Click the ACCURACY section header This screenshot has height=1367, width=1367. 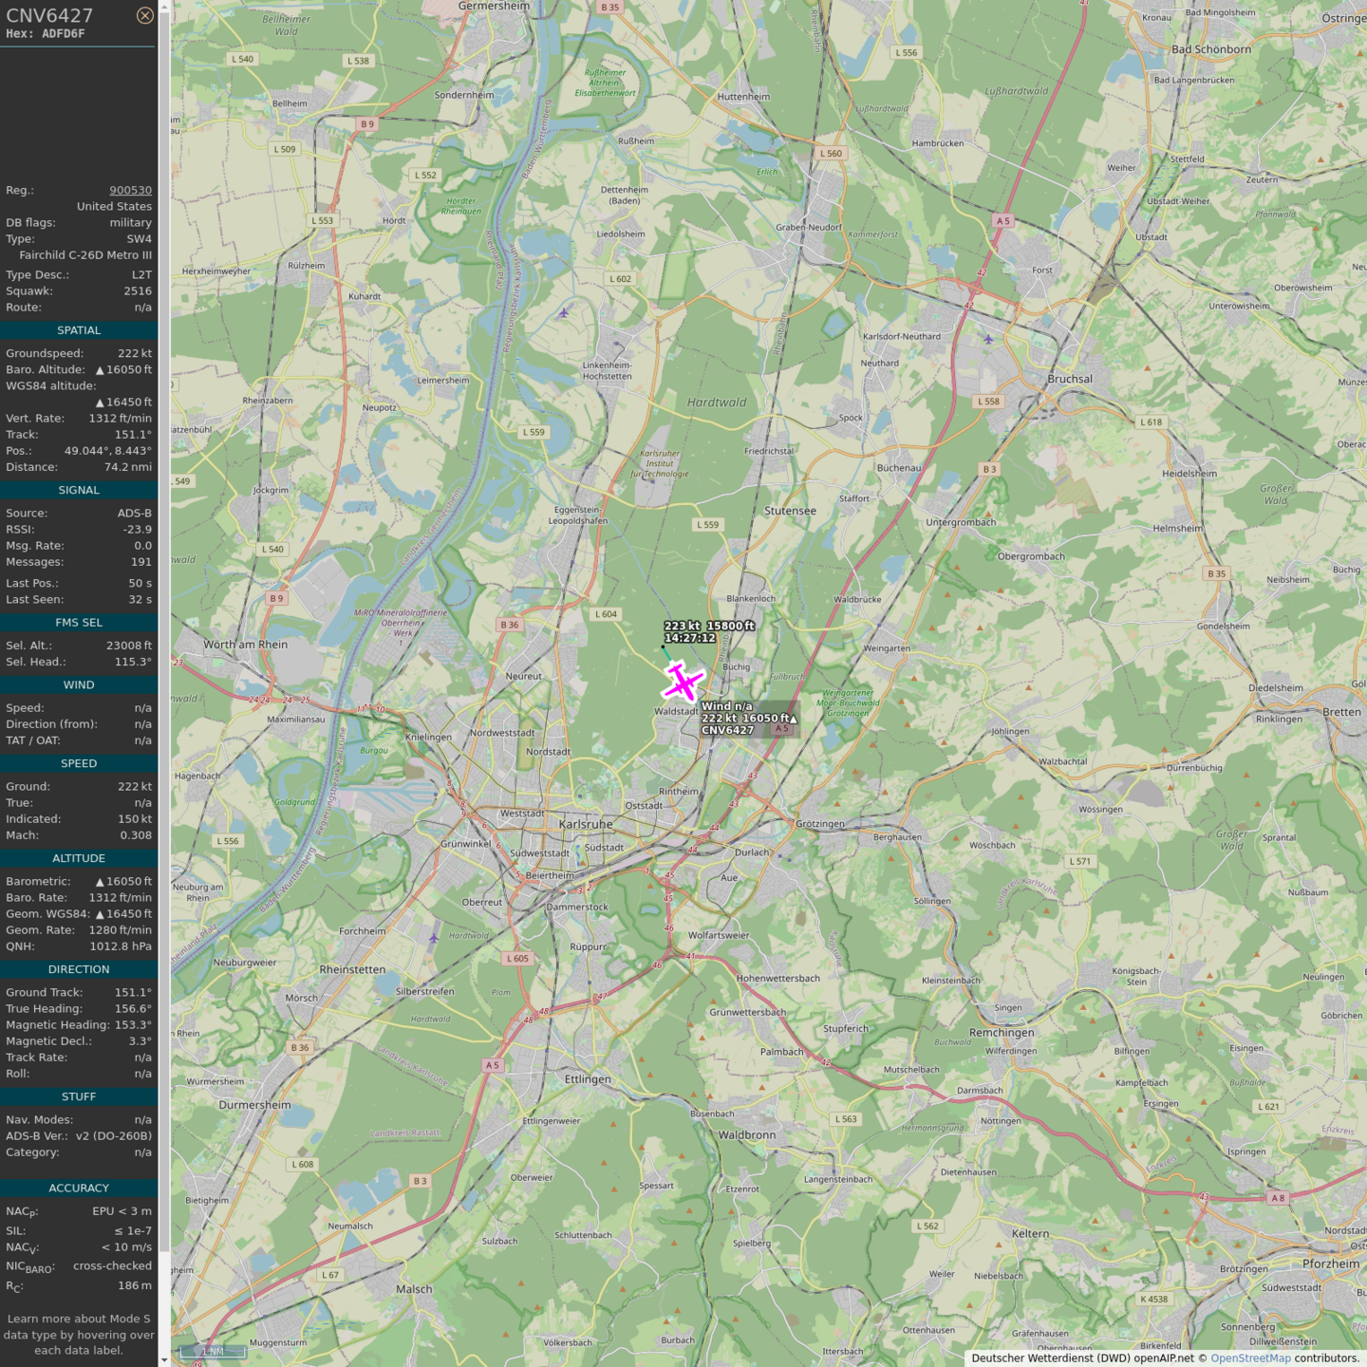[79, 1188]
